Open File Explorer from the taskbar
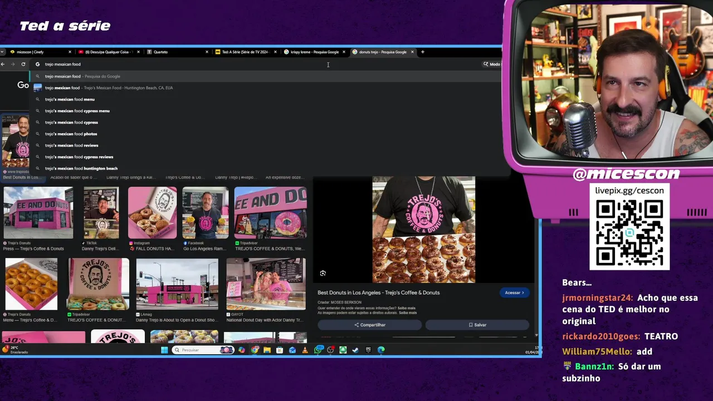 tap(267, 350)
